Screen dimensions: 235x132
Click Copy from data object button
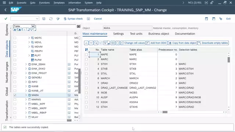183,43
